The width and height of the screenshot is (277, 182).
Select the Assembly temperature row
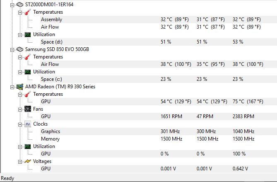coord(51,19)
